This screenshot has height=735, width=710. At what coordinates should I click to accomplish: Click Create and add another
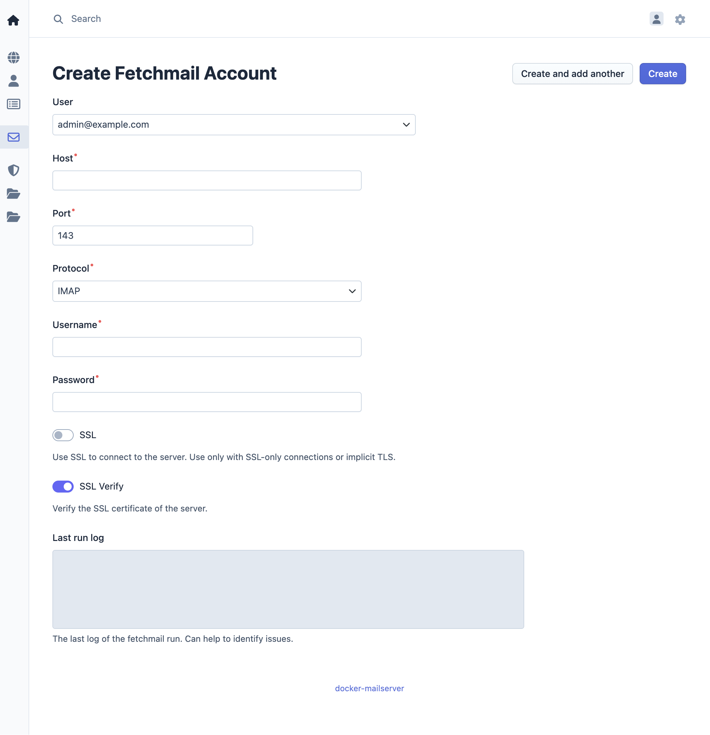click(x=572, y=74)
